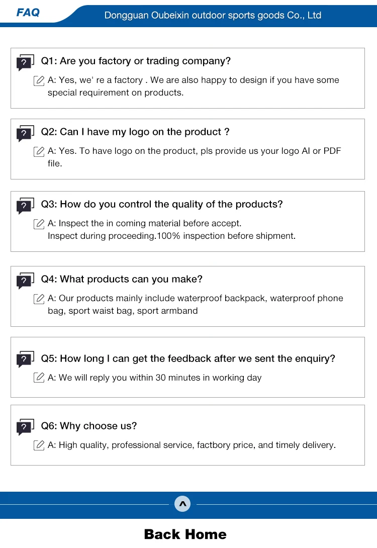Click the "What products can you make?" heading
The height and width of the screenshot is (548, 377).
pyautogui.click(x=122, y=280)
